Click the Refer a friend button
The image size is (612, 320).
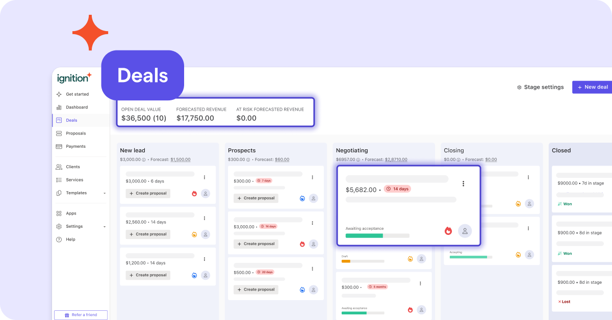[x=81, y=315]
